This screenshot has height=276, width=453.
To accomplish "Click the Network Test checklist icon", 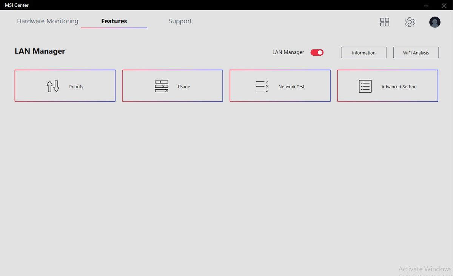I will point(262,86).
